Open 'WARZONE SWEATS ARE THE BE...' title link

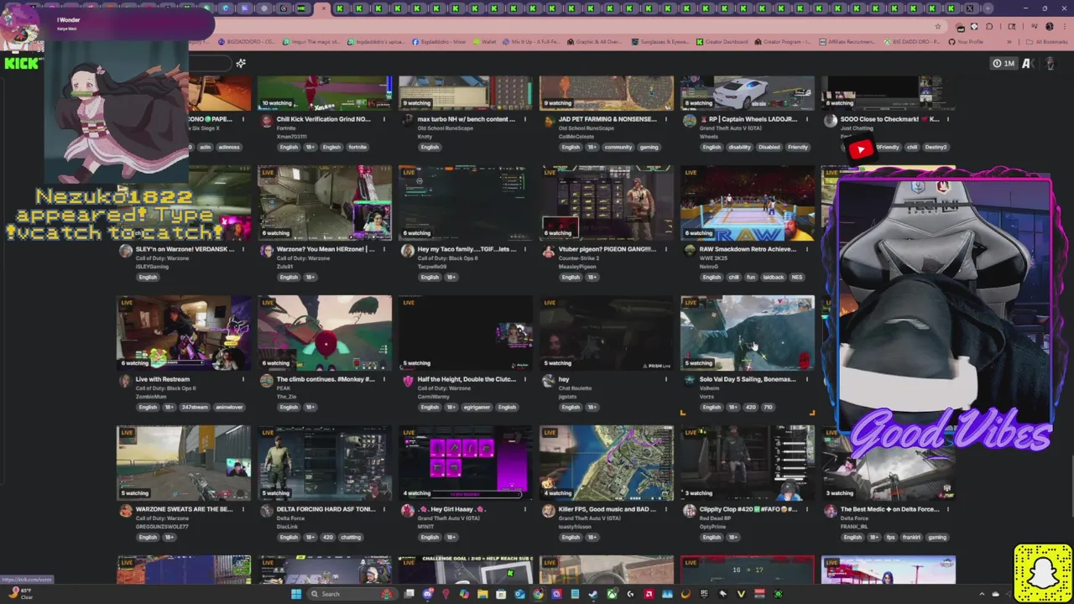tap(184, 509)
